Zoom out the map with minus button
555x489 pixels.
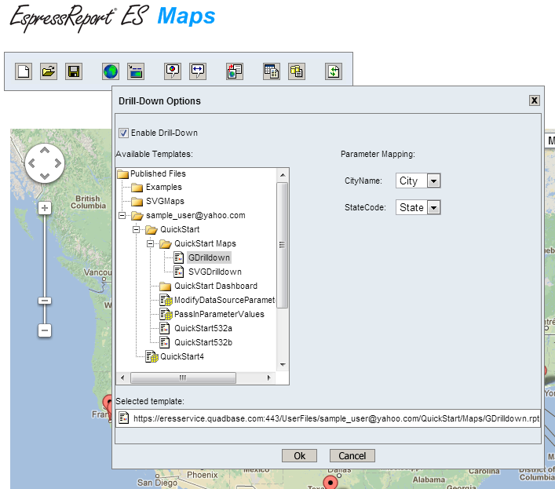[x=45, y=330]
